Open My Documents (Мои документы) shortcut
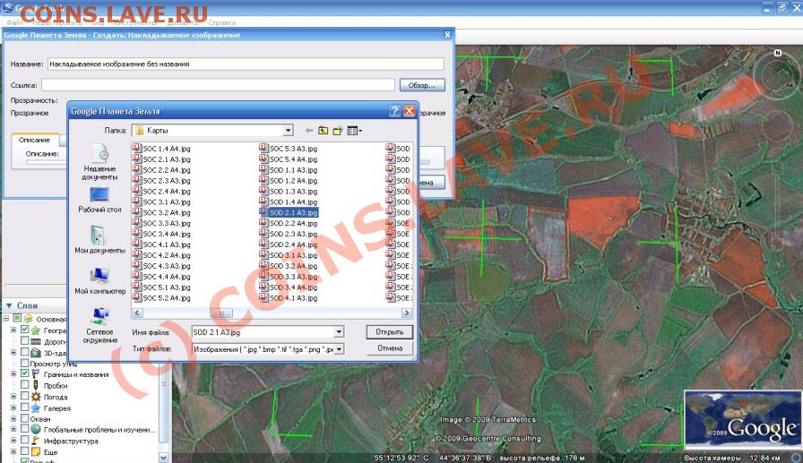The image size is (803, 463). [x=99, y=240]
